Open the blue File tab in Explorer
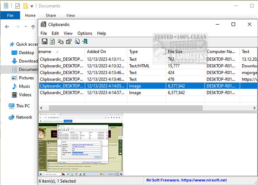This screenshot has height=185, width=258. click(10, 15)
